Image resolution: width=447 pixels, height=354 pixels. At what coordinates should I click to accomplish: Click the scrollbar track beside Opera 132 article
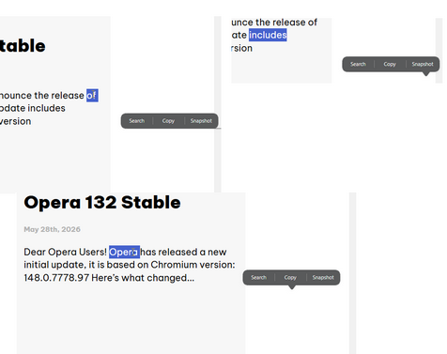tap(353, 273)
